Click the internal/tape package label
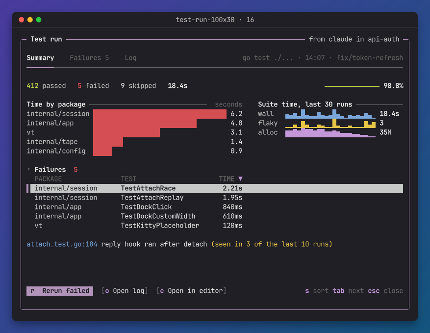 tap(52, 142)
